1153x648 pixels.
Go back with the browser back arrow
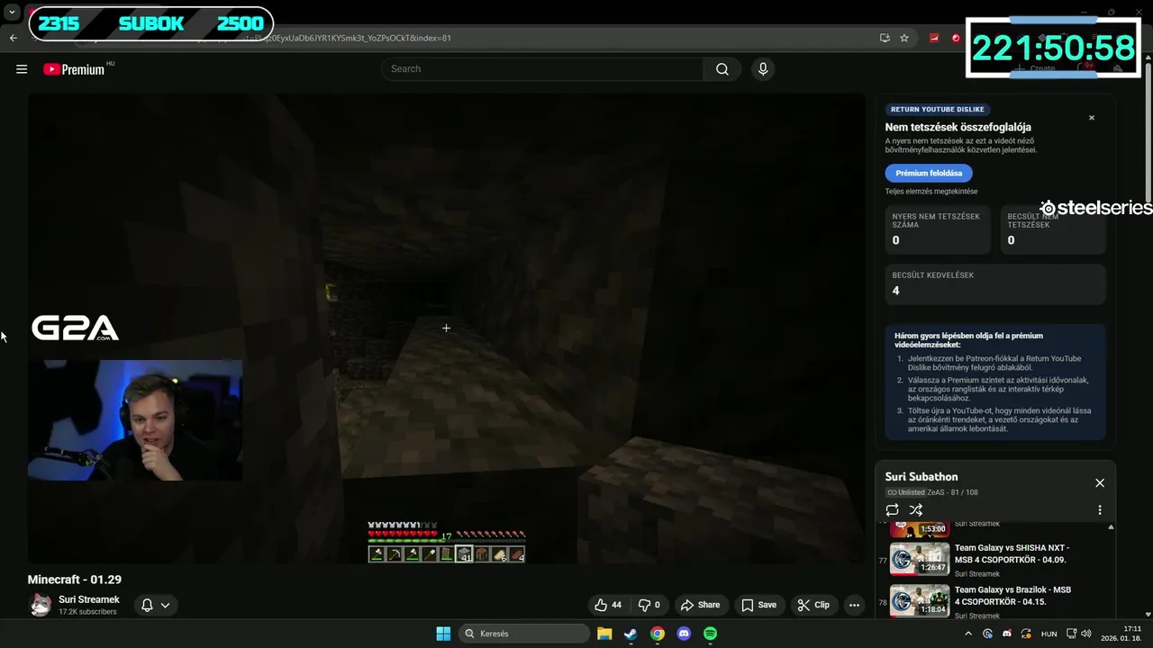coord(13,38)
